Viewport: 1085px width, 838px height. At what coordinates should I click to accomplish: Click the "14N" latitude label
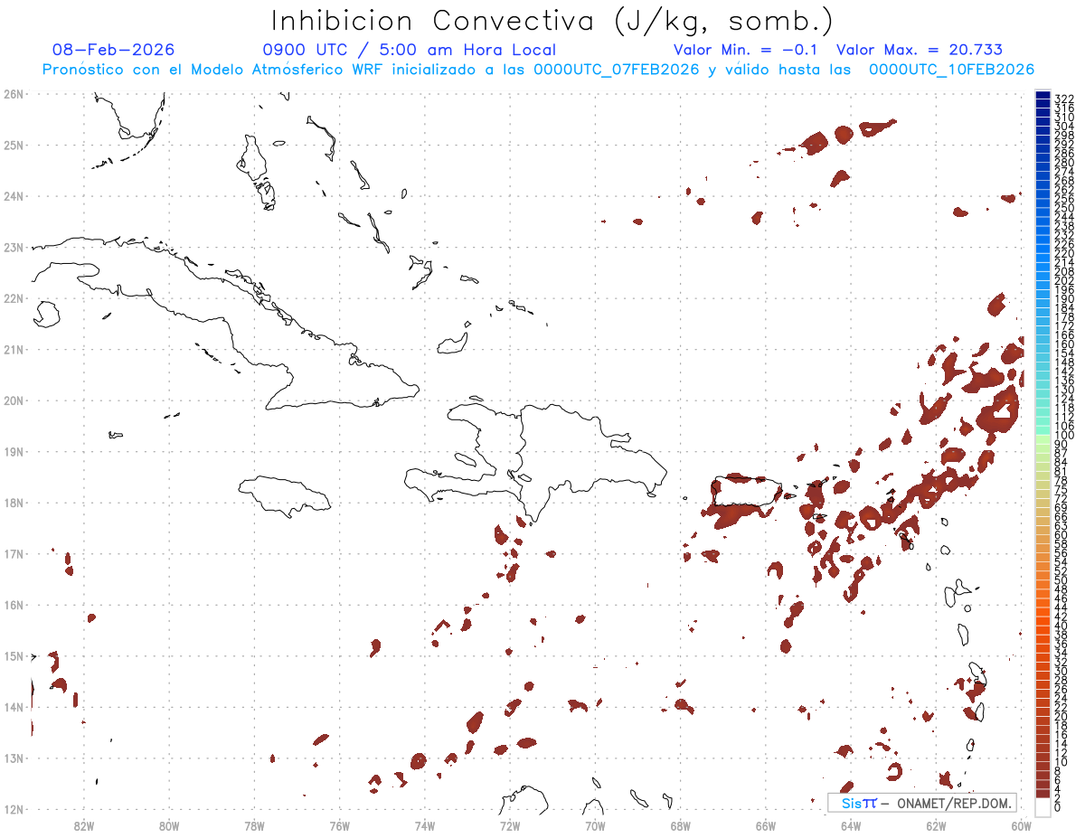14,708
